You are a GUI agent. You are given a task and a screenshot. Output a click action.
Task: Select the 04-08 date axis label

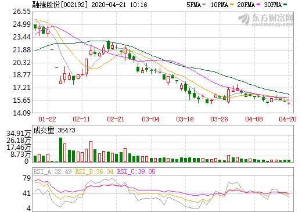click(254, 119)
